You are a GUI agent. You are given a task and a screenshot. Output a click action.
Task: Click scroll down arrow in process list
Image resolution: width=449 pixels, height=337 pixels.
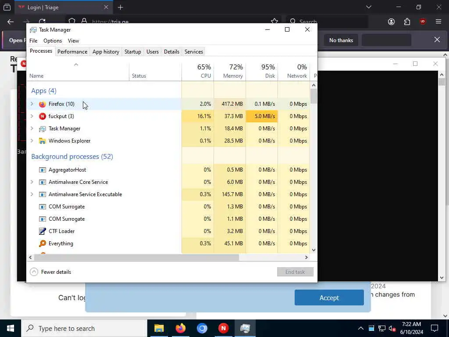point(314,250)
